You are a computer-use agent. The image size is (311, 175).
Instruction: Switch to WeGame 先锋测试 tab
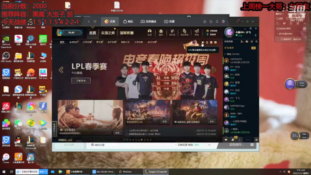click(x=149, y=21)
